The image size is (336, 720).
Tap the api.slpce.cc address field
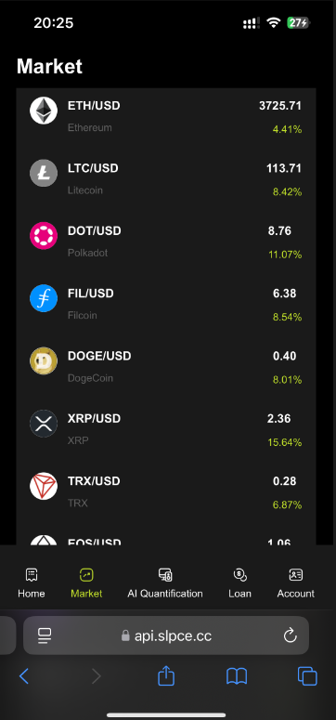pos(166,635)
